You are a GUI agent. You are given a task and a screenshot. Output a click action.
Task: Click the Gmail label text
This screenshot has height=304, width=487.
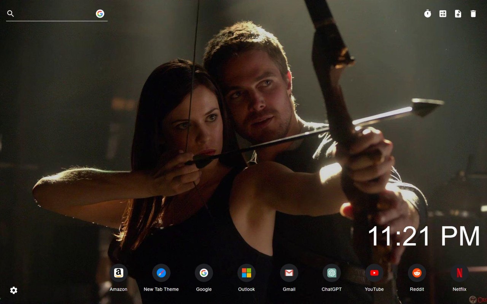click(x=289, y=289)
